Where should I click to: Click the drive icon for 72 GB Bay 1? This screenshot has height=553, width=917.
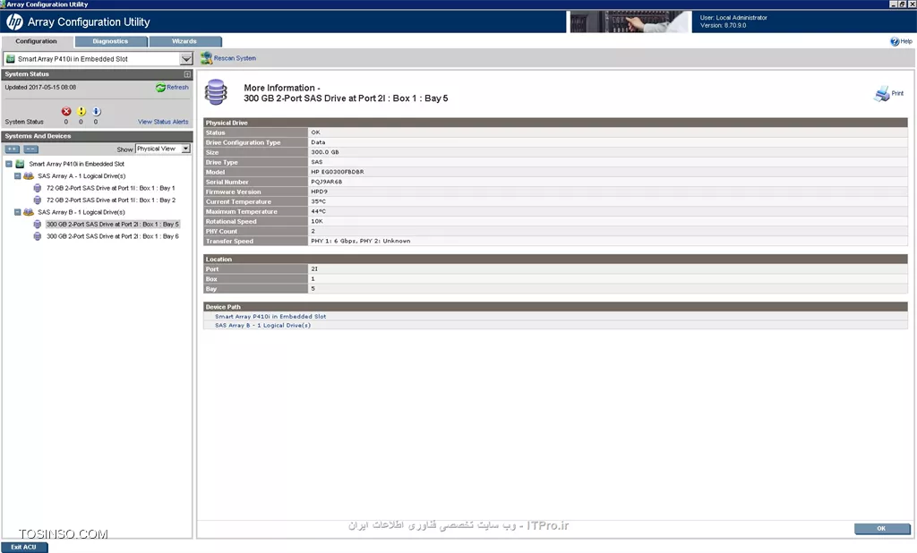click(38, 188)
